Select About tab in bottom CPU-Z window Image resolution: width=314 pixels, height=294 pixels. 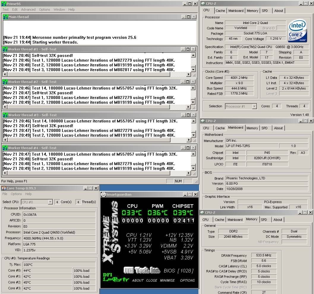click(277, 220)
